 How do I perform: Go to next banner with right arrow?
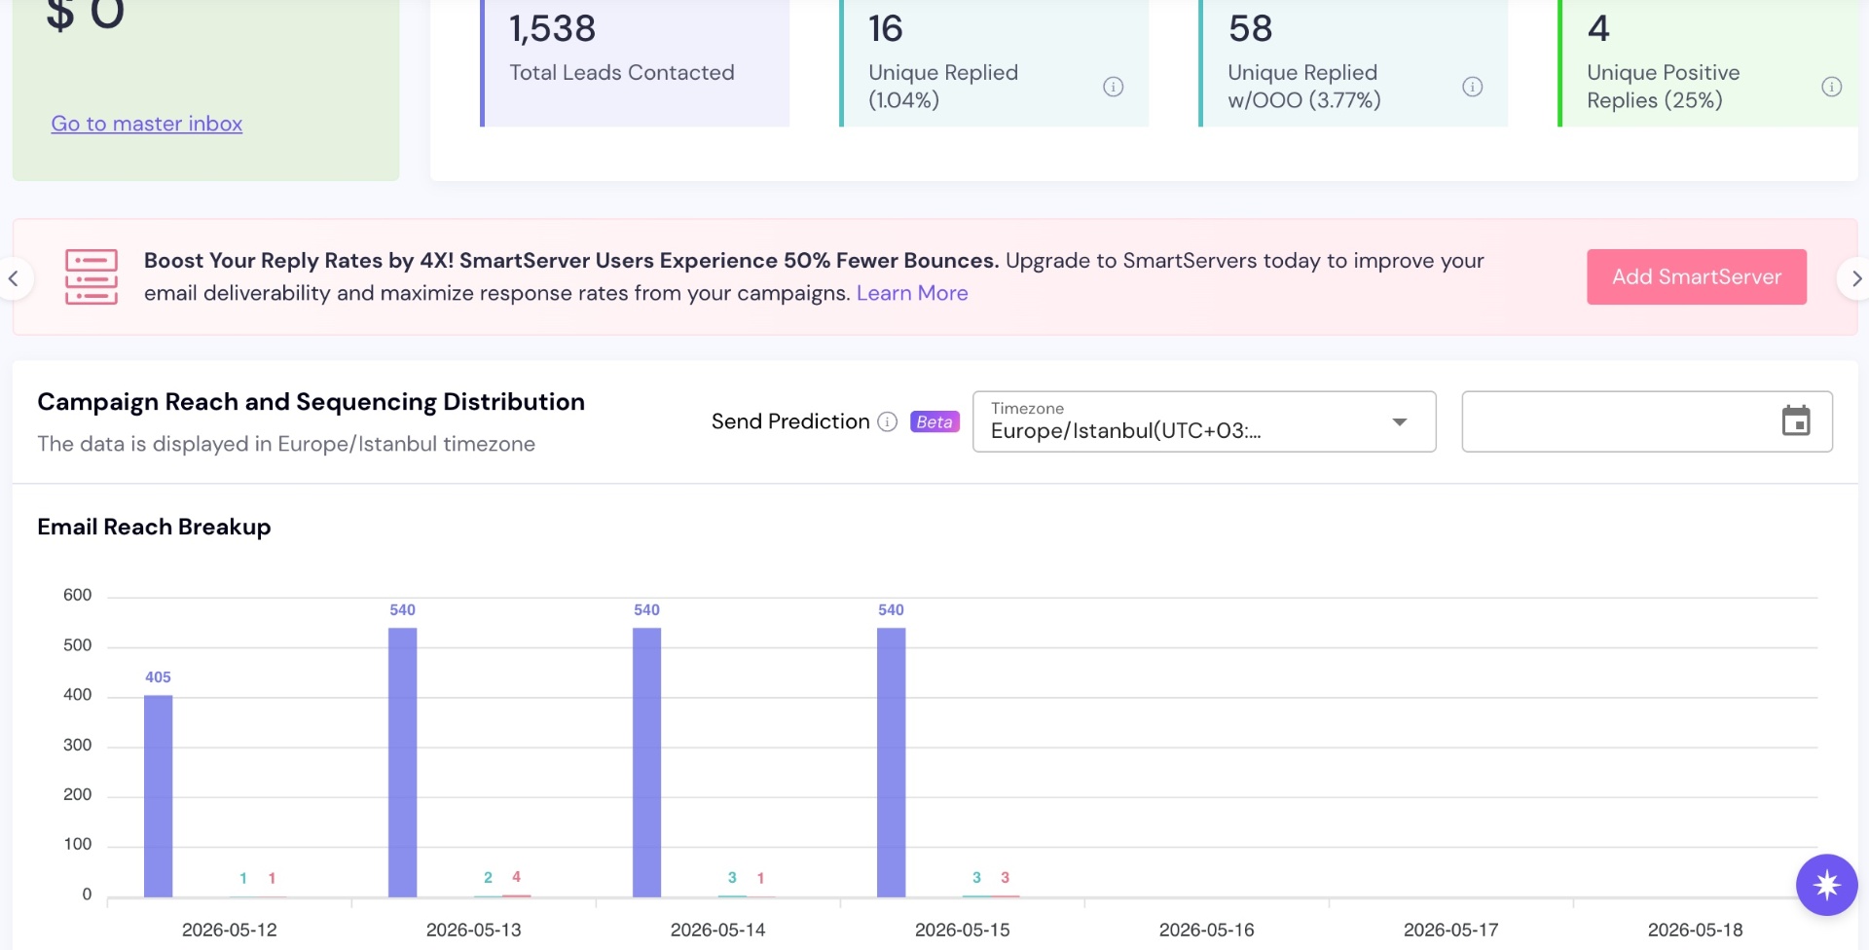(1854, 278)
